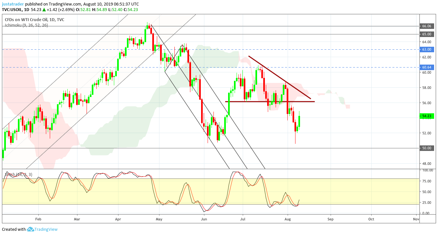Click the TradingView.com source text
The width and height of the screenshot is (438, 235).
[64, 4]
